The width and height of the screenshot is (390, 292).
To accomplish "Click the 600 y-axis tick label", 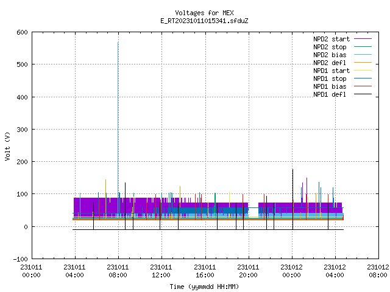I will 23,32.
